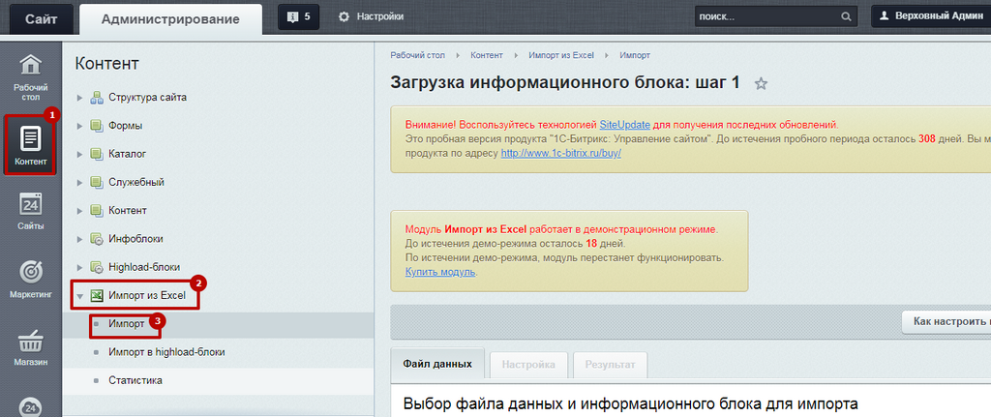Open the Магазин basket sidebar section
This screenshot has height=417, width=991.
pos(31,347)
